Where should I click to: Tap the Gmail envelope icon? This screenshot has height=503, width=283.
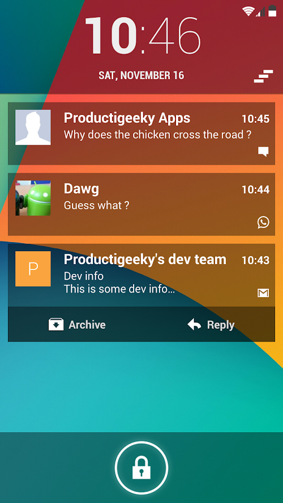click(263, 293)
